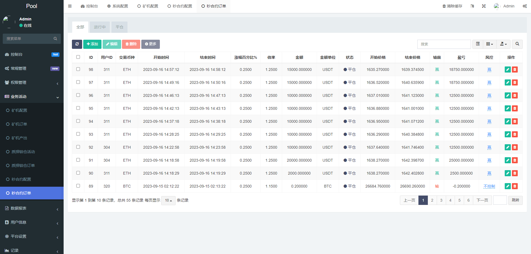This screenshot has height=254, width=531.
Task: Open the column visibility dropdown near search
Action: coord(490,44)
